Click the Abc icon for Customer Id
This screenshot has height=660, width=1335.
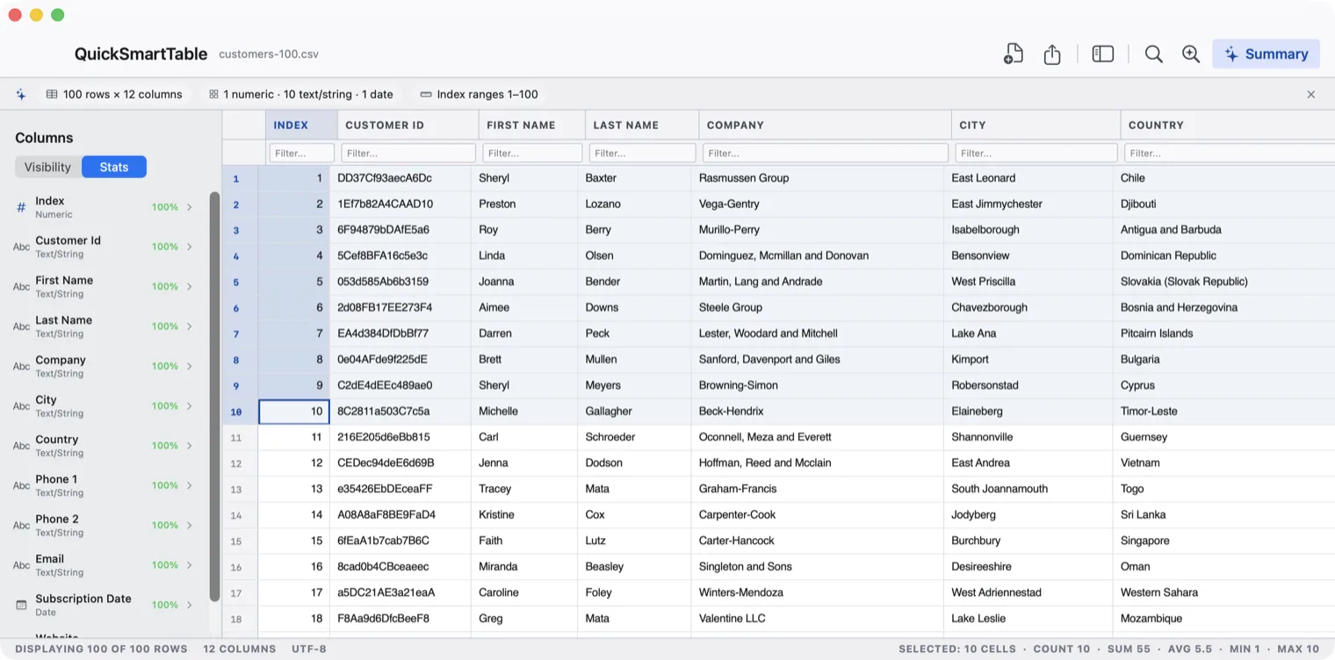click(21, 247)
